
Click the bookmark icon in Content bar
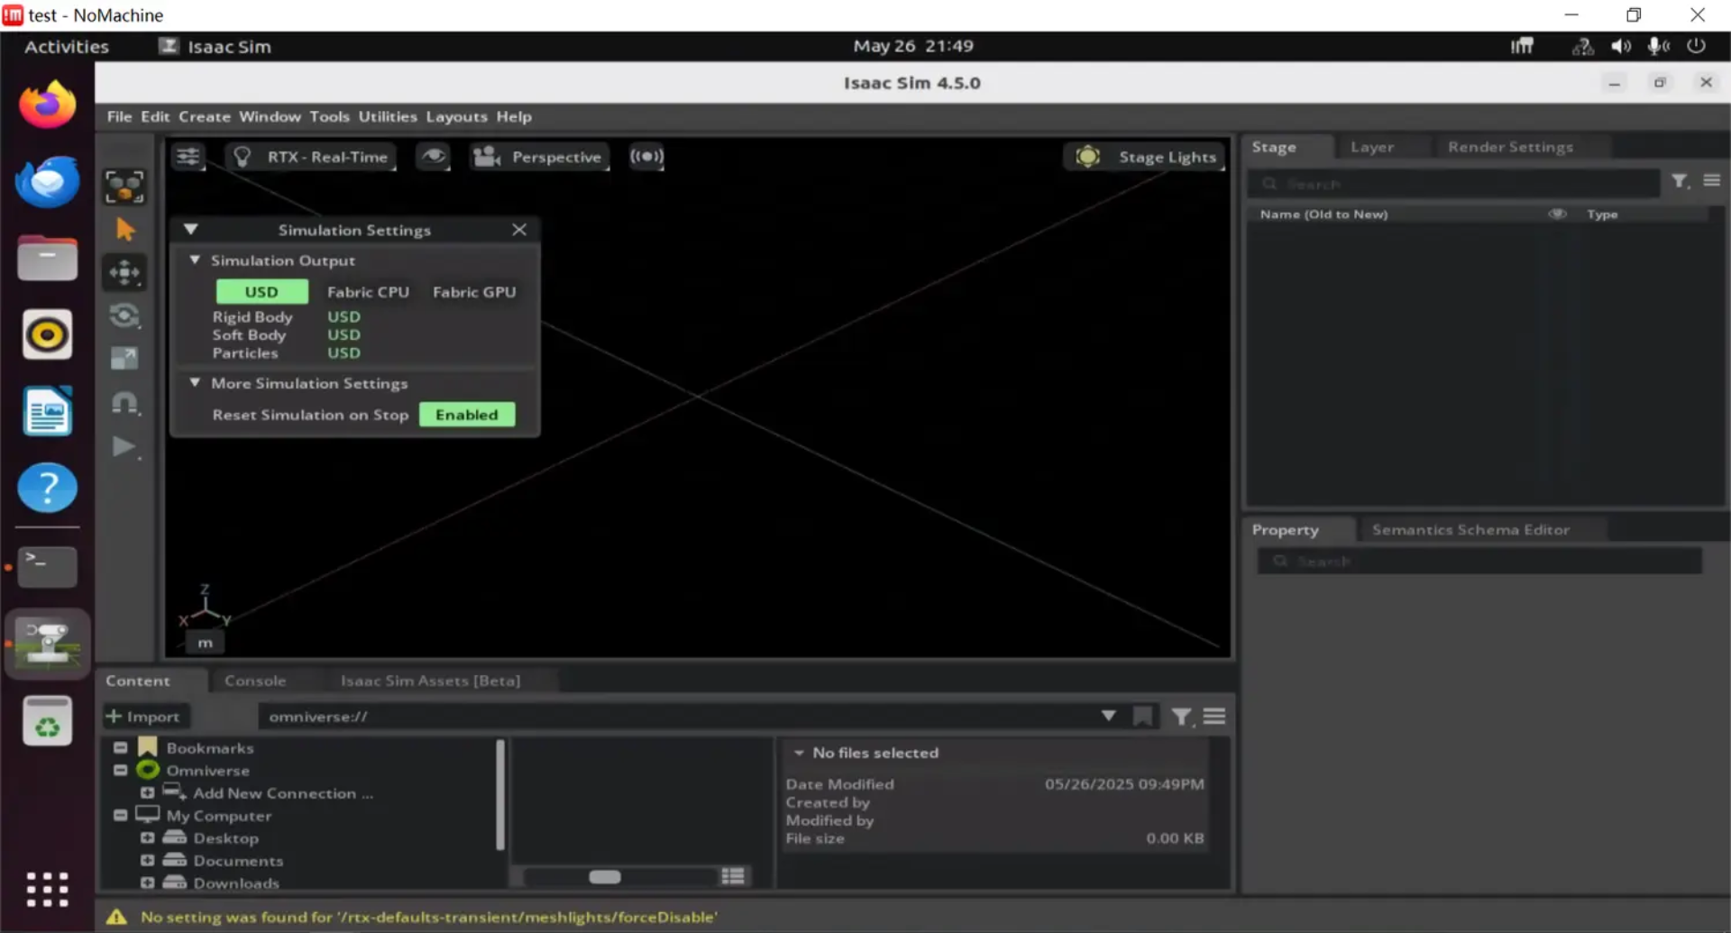point(1142,717)
